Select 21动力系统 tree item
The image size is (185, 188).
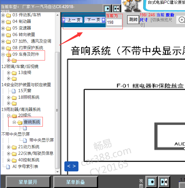pos(29,147)
